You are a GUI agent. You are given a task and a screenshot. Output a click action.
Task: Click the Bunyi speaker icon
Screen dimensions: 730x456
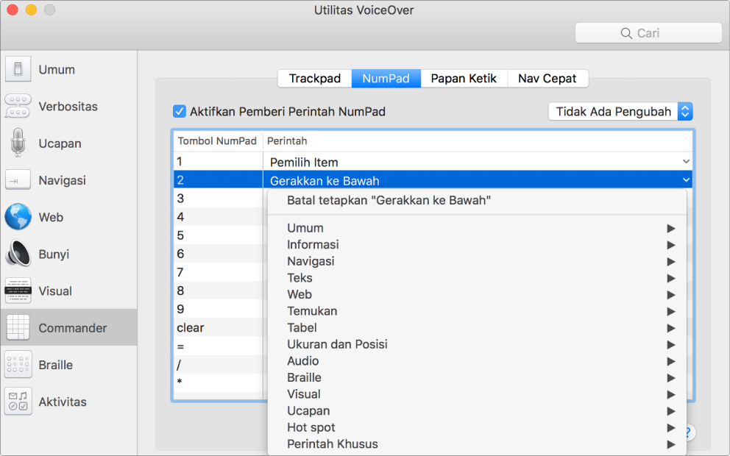pyautogui.click(x=18, y=254)
